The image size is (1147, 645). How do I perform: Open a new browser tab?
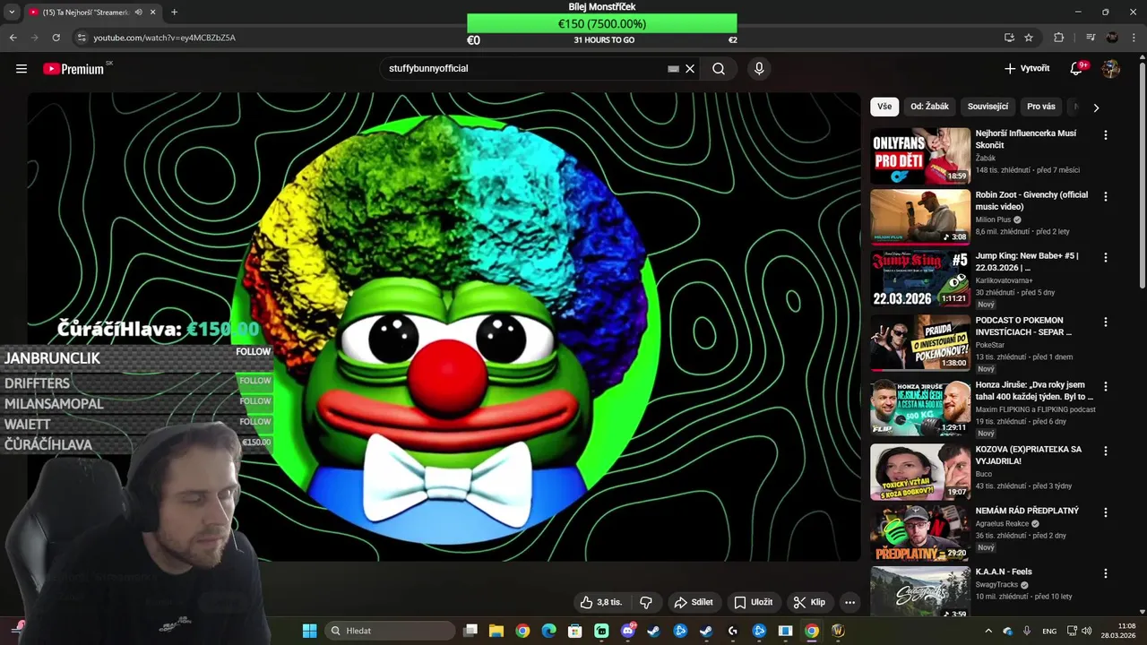(x=174, y=12)
